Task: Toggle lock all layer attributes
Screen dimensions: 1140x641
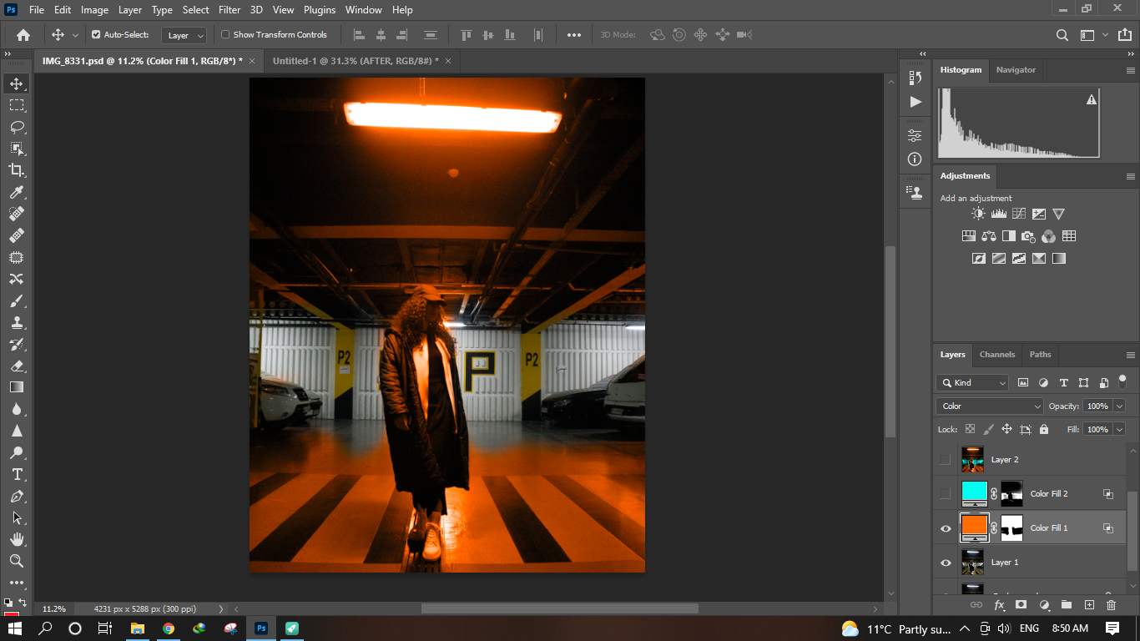Action: pos(1044,429)
